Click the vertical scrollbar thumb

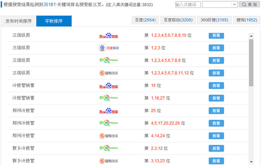point(251,63)
